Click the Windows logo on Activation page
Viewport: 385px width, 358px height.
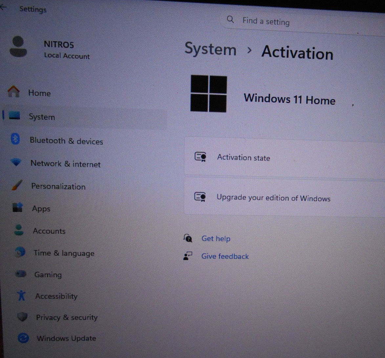(x=209, y=93)
